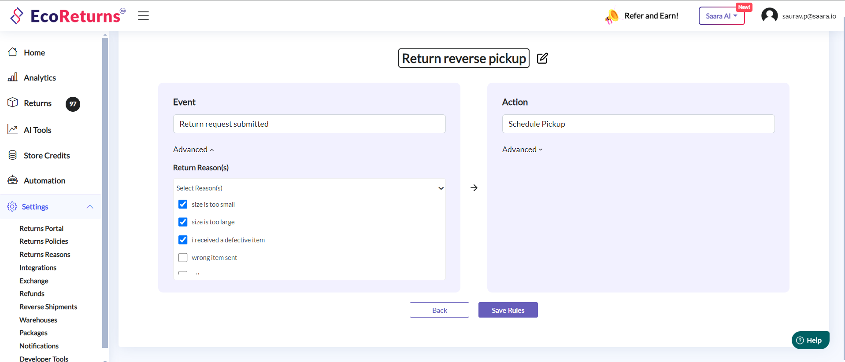Click the Save Rules button
845x362 pixels.
tap(508, 310)
